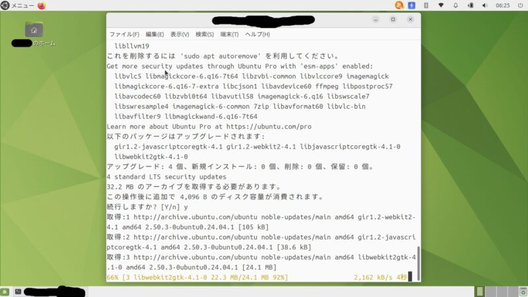This screenshot has height=297, width=528.
Task: Launch Firefox from the top panel
Action: tap(42, 5)
